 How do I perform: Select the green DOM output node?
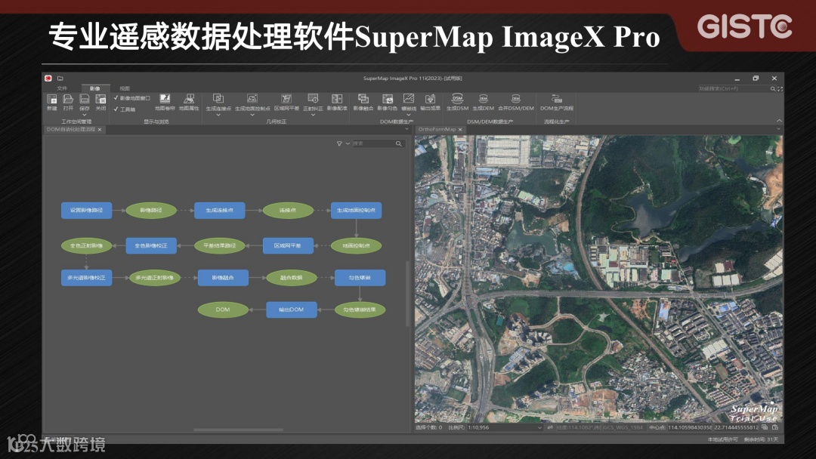pos(223,310)
